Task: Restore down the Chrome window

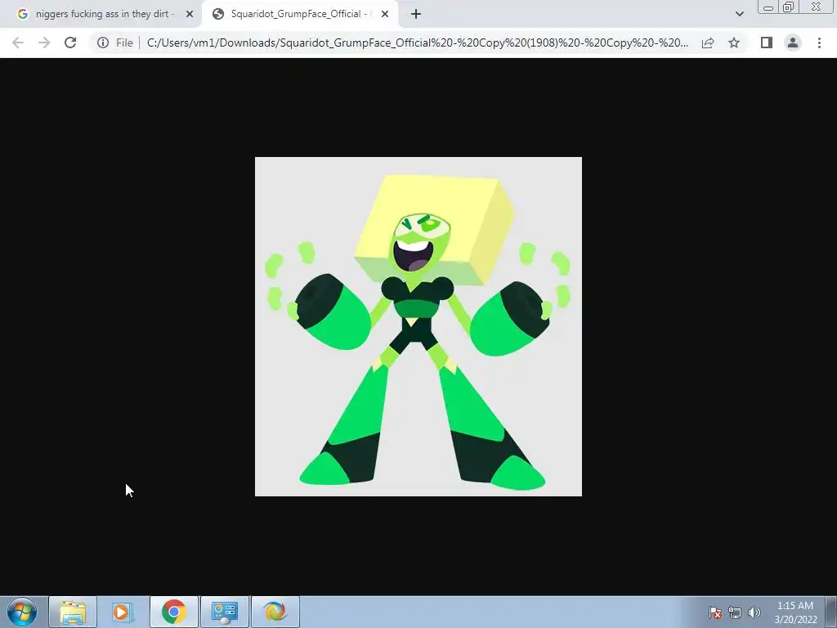Action: [x=789, y=7]
